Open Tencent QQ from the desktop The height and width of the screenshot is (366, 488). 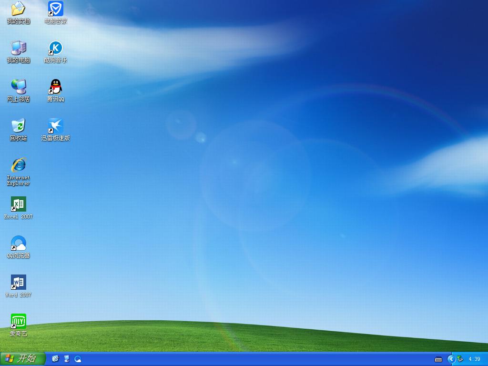tap(54, 89)
